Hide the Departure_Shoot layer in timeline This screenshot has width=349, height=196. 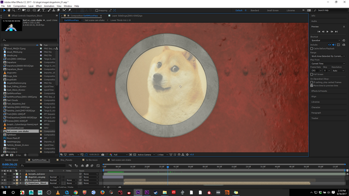[2, 183]
